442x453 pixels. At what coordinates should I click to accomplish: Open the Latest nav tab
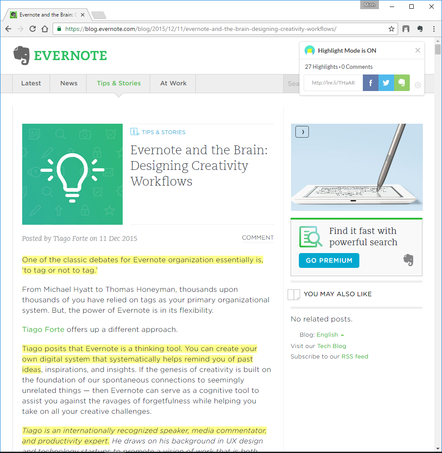[x=31, y=83]
